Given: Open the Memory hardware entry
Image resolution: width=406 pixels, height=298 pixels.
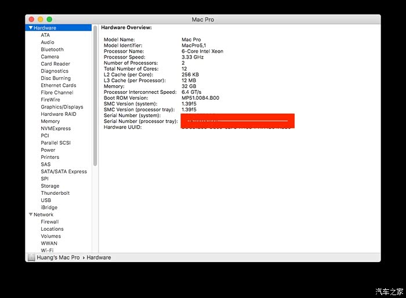Looking at the screenshot, I should tap(50, 121).
